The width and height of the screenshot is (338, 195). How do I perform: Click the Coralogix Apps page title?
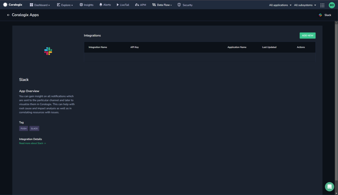point(25,15)
